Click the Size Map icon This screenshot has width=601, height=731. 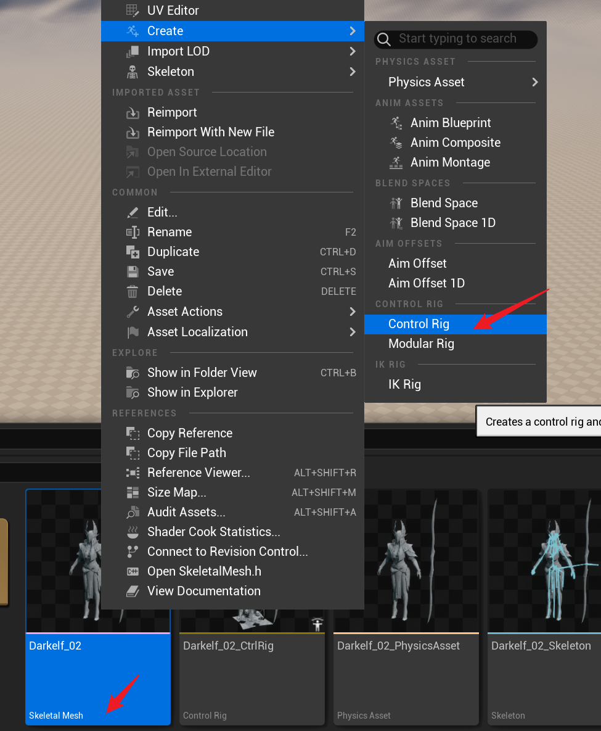point(133,492)
